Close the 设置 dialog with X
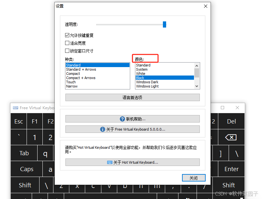 pos(206,6)
